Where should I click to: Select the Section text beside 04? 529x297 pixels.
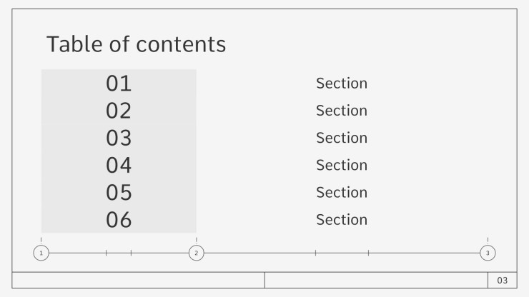pyautogui.click(x=342, y=165)
